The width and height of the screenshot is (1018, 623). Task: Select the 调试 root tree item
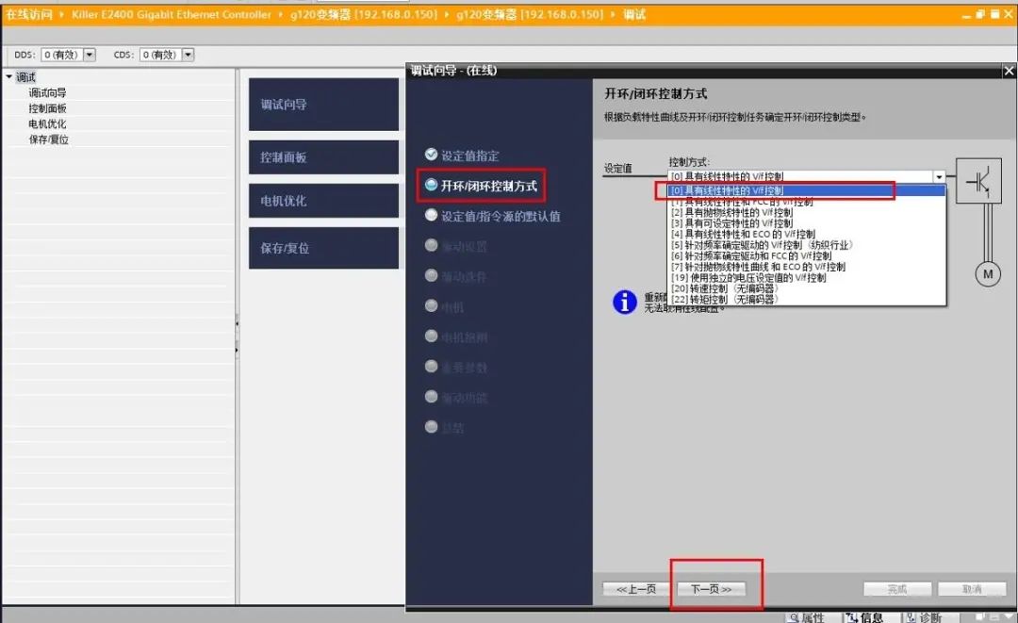pos(26,77)
